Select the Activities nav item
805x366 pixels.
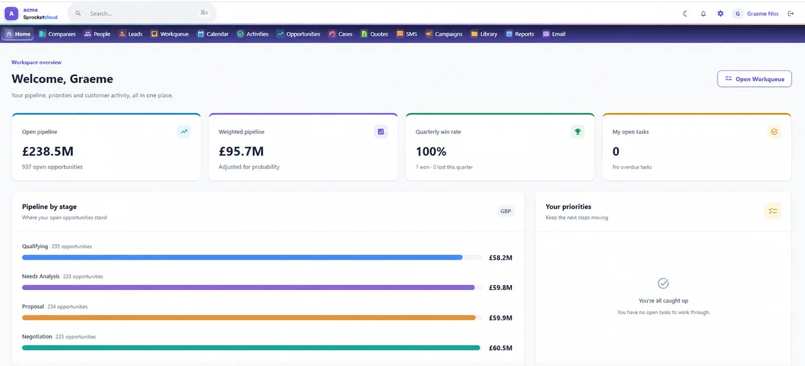(x=253, y=34)
